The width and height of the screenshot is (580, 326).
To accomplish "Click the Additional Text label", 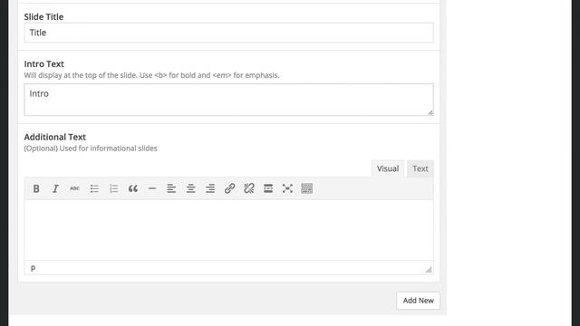I will tap(54, 137).
